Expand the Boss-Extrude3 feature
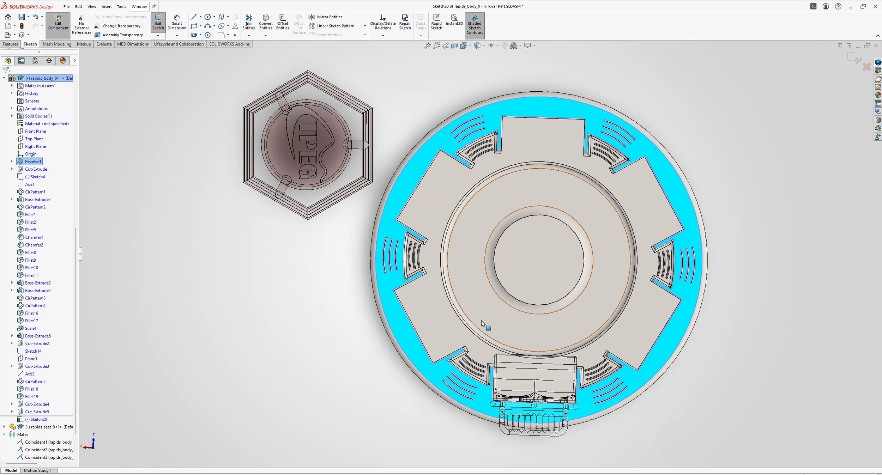This screenshot has height=475, width=882. pos(12,282)
